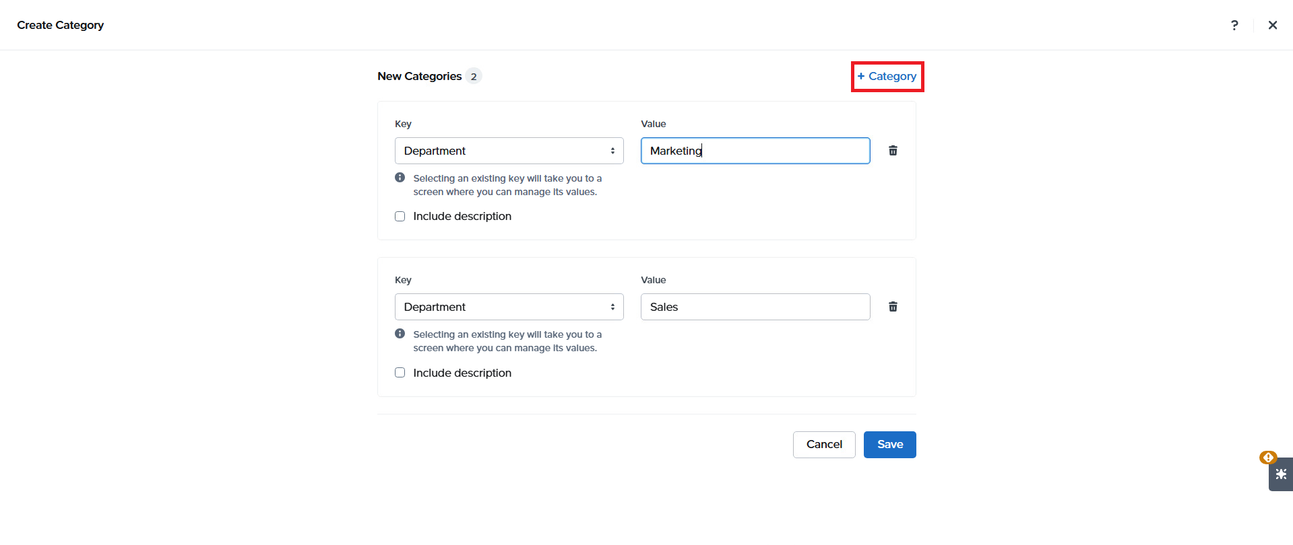1293x545 pixels.
Task: Add a new category with + Category
Action: pyautogui.click(x=887, y=77)
